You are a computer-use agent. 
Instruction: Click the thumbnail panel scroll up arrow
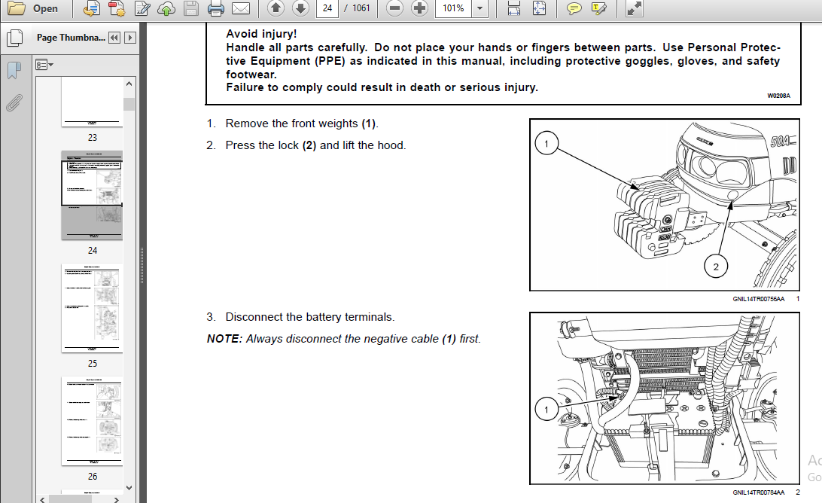129,83
